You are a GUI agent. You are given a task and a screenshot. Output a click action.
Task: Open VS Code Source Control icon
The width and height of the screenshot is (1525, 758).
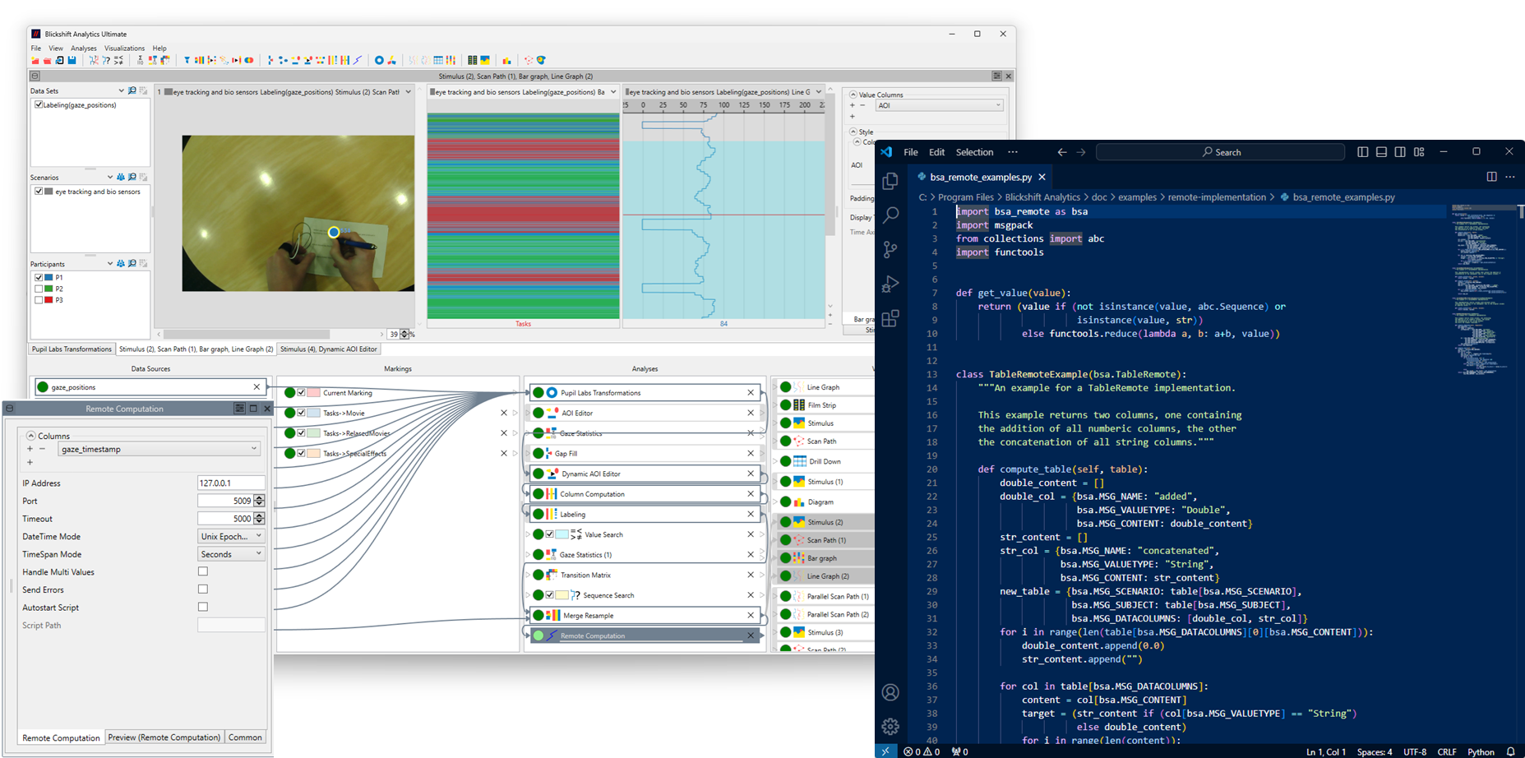pos(890,250)
